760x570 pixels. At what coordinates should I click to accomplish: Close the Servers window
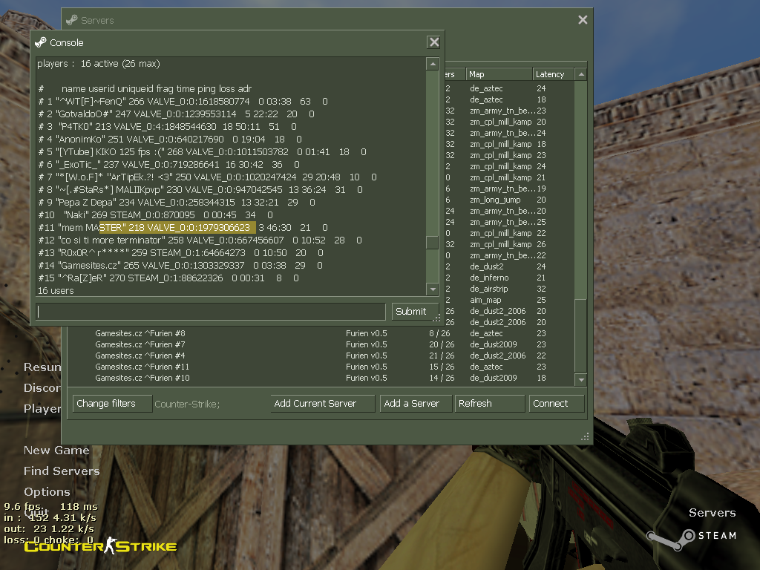[x=583, y=20]
